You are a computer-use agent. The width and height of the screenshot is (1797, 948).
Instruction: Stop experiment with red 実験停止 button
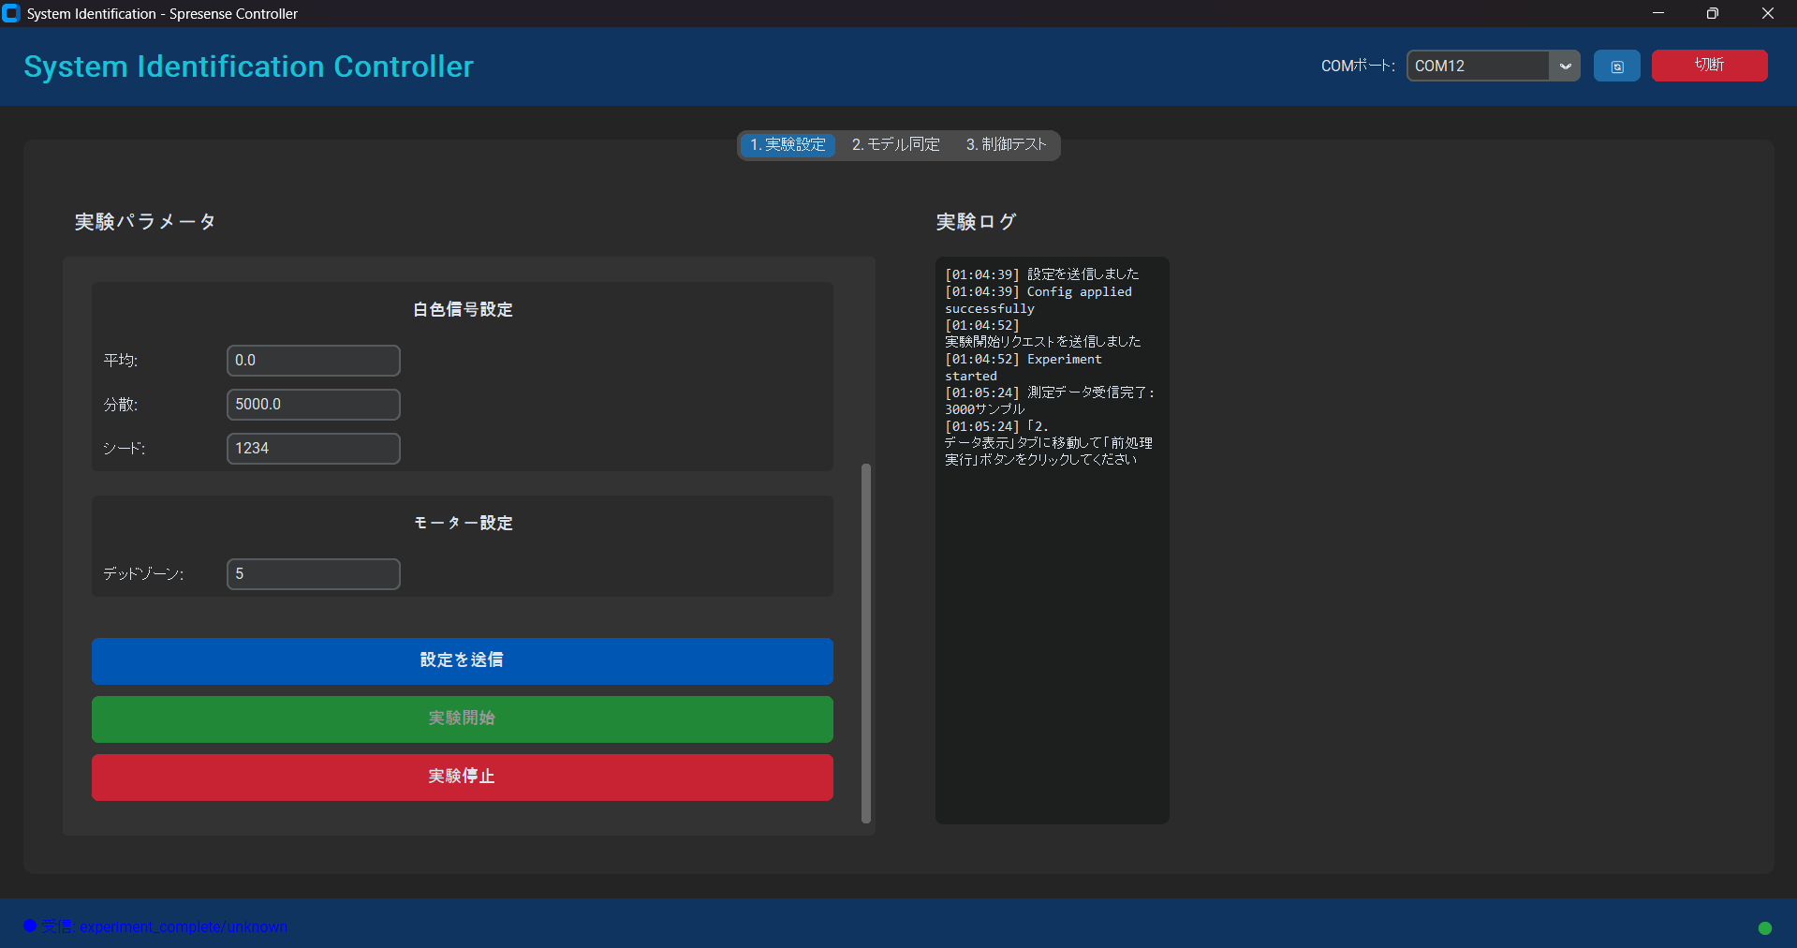point(462,777)
